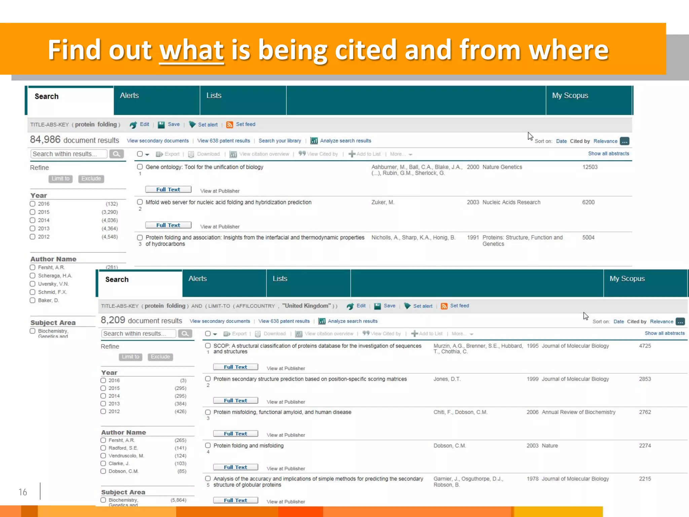The width and height of the screenshot is (689, 517).
Task: Click View at Publisher for Mfold result
Action: click(220, 227)
